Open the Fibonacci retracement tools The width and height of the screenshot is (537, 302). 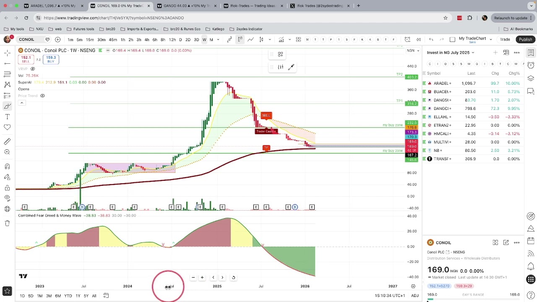tap(7, 74)
